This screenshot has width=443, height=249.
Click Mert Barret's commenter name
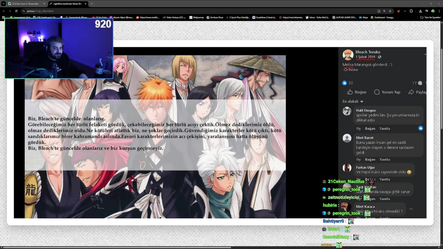point(365,138)
